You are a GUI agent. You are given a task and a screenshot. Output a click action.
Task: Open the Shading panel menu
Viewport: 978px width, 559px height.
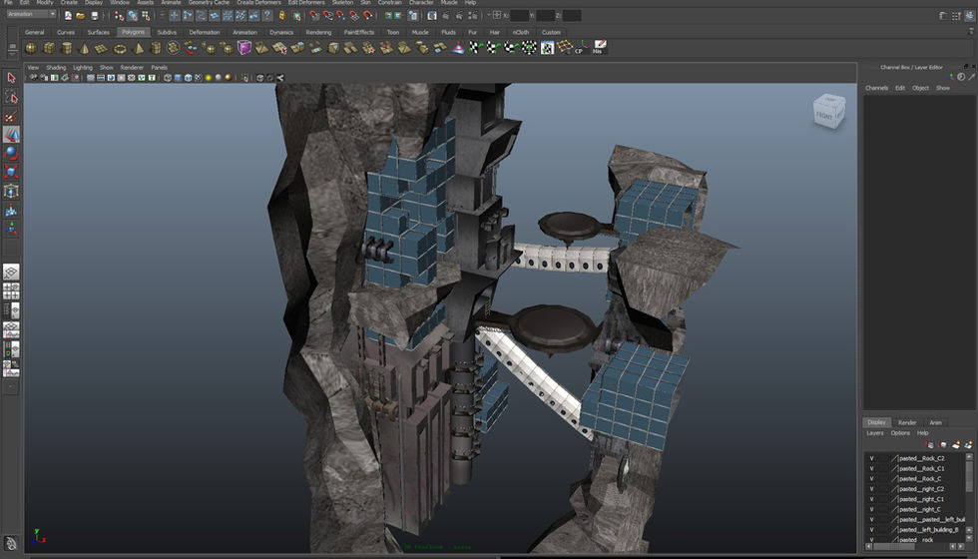click(56, 68)
